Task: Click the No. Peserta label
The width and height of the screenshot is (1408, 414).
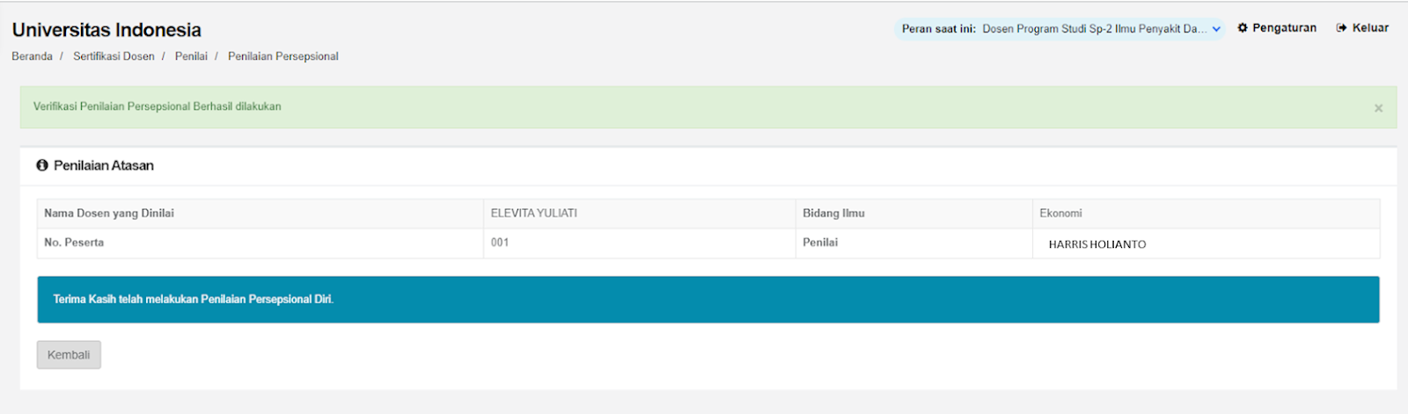Action: (74, 243)
